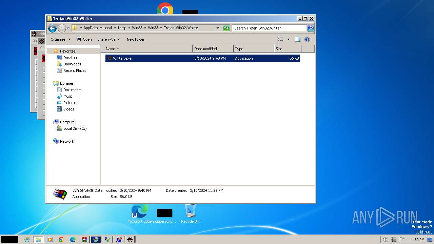
Task: Select Favorites in navigation pane
Action: [67, 51]
